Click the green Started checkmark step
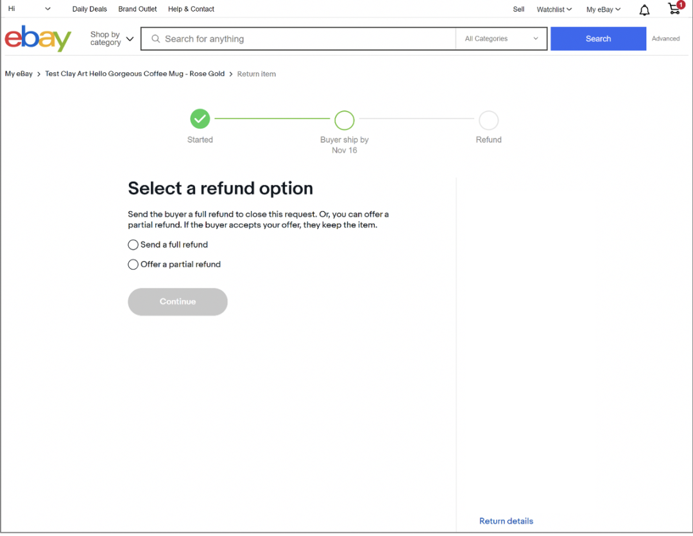Image resolution: width=693 pixels, height=536 pixels. coord(200,119)
